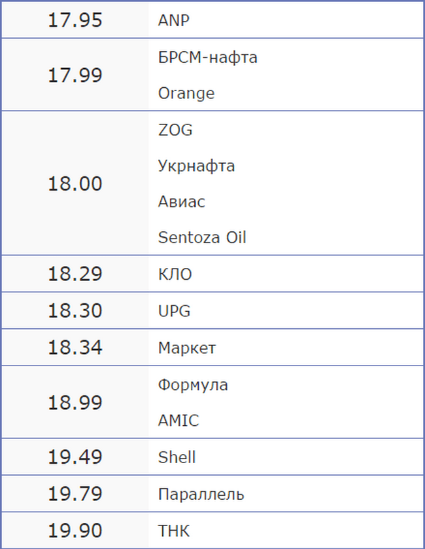The image size is (425, 549).
Task: Select the БРСМ-нафта entry
Action: (207, 58)
